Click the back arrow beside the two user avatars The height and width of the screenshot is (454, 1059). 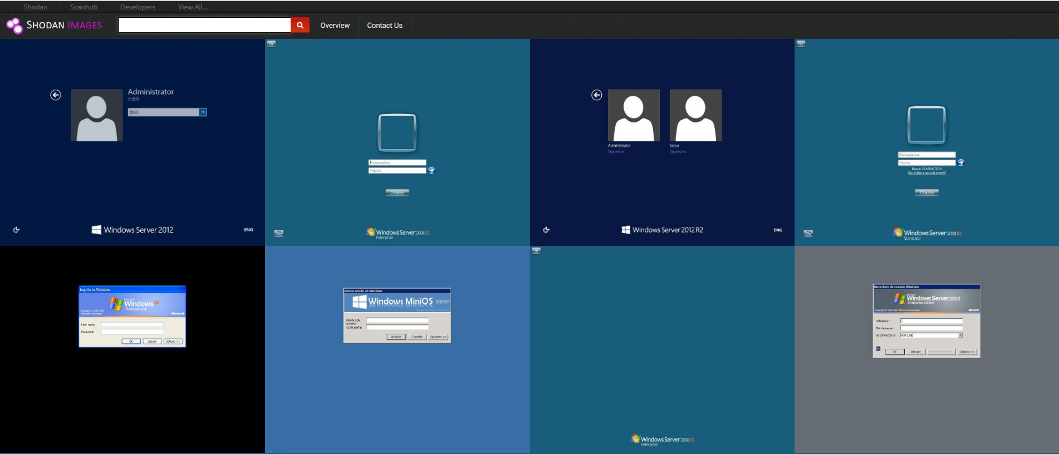click(x=597, y=95)
